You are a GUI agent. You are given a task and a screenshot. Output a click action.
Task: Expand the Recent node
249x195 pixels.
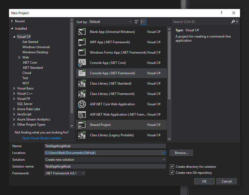pyautogui.click(x=12, y=21)
